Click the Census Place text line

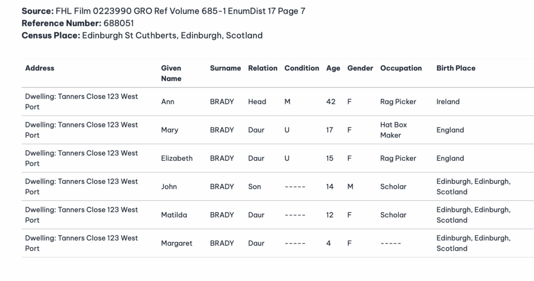click(142, 36)
